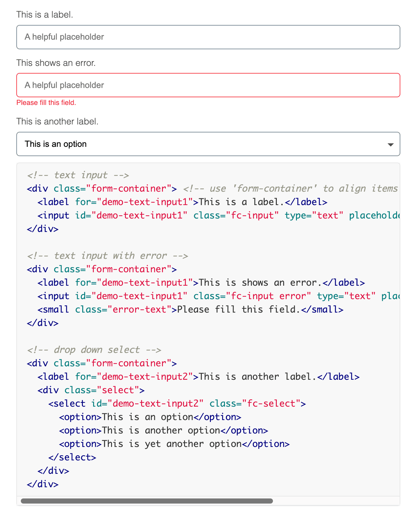
Task: Click the 'This is another label.' label
Action: pyautogui.click(x=58, y=122)
